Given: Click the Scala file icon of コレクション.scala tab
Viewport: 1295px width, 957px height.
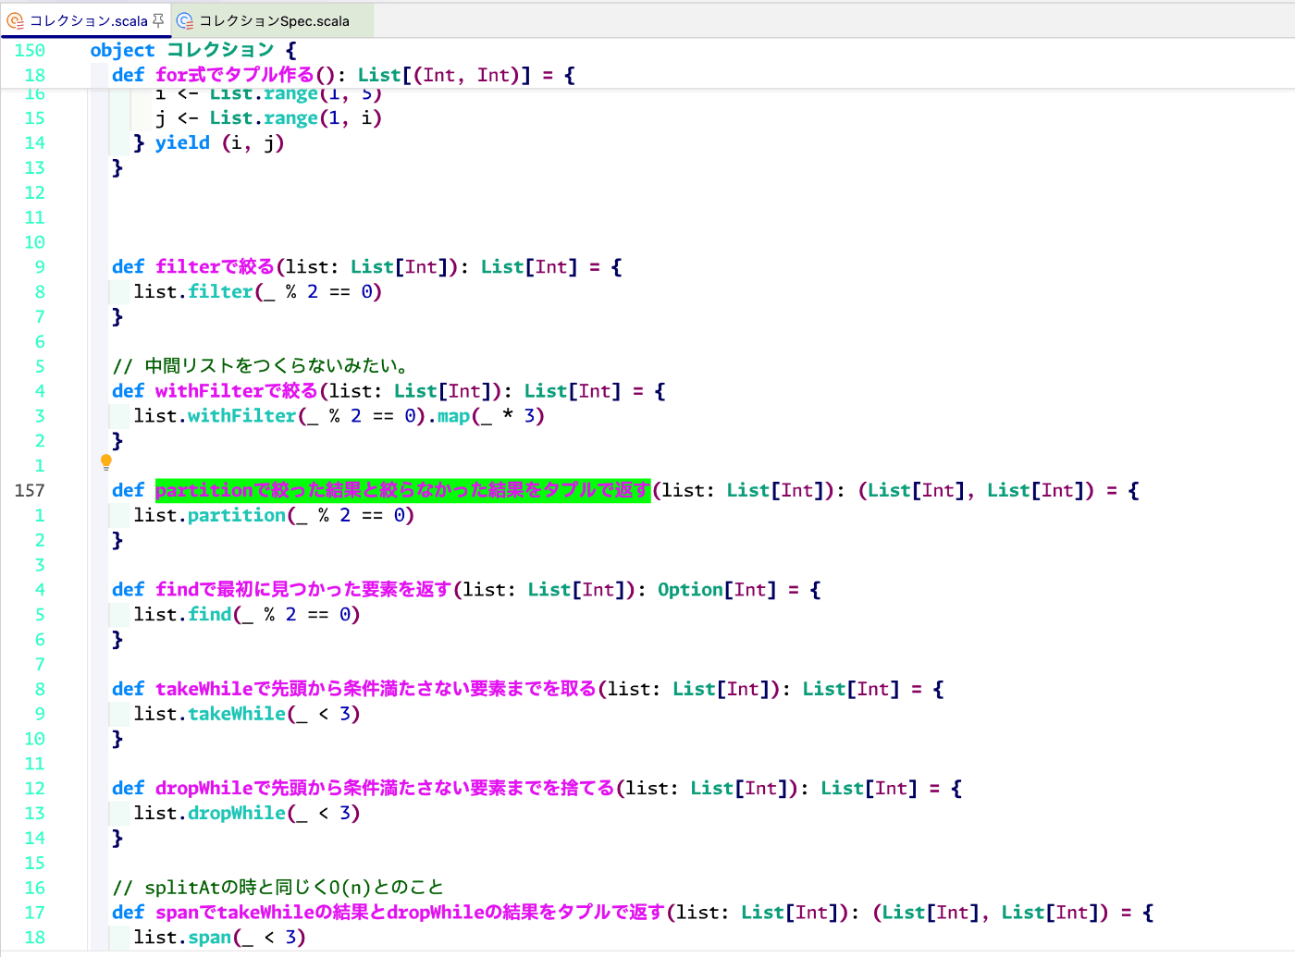Looking at the screenshot, I should pos(15,20).
